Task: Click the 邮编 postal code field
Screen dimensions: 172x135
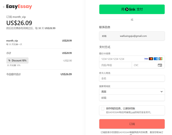Action: coord(132,98)
